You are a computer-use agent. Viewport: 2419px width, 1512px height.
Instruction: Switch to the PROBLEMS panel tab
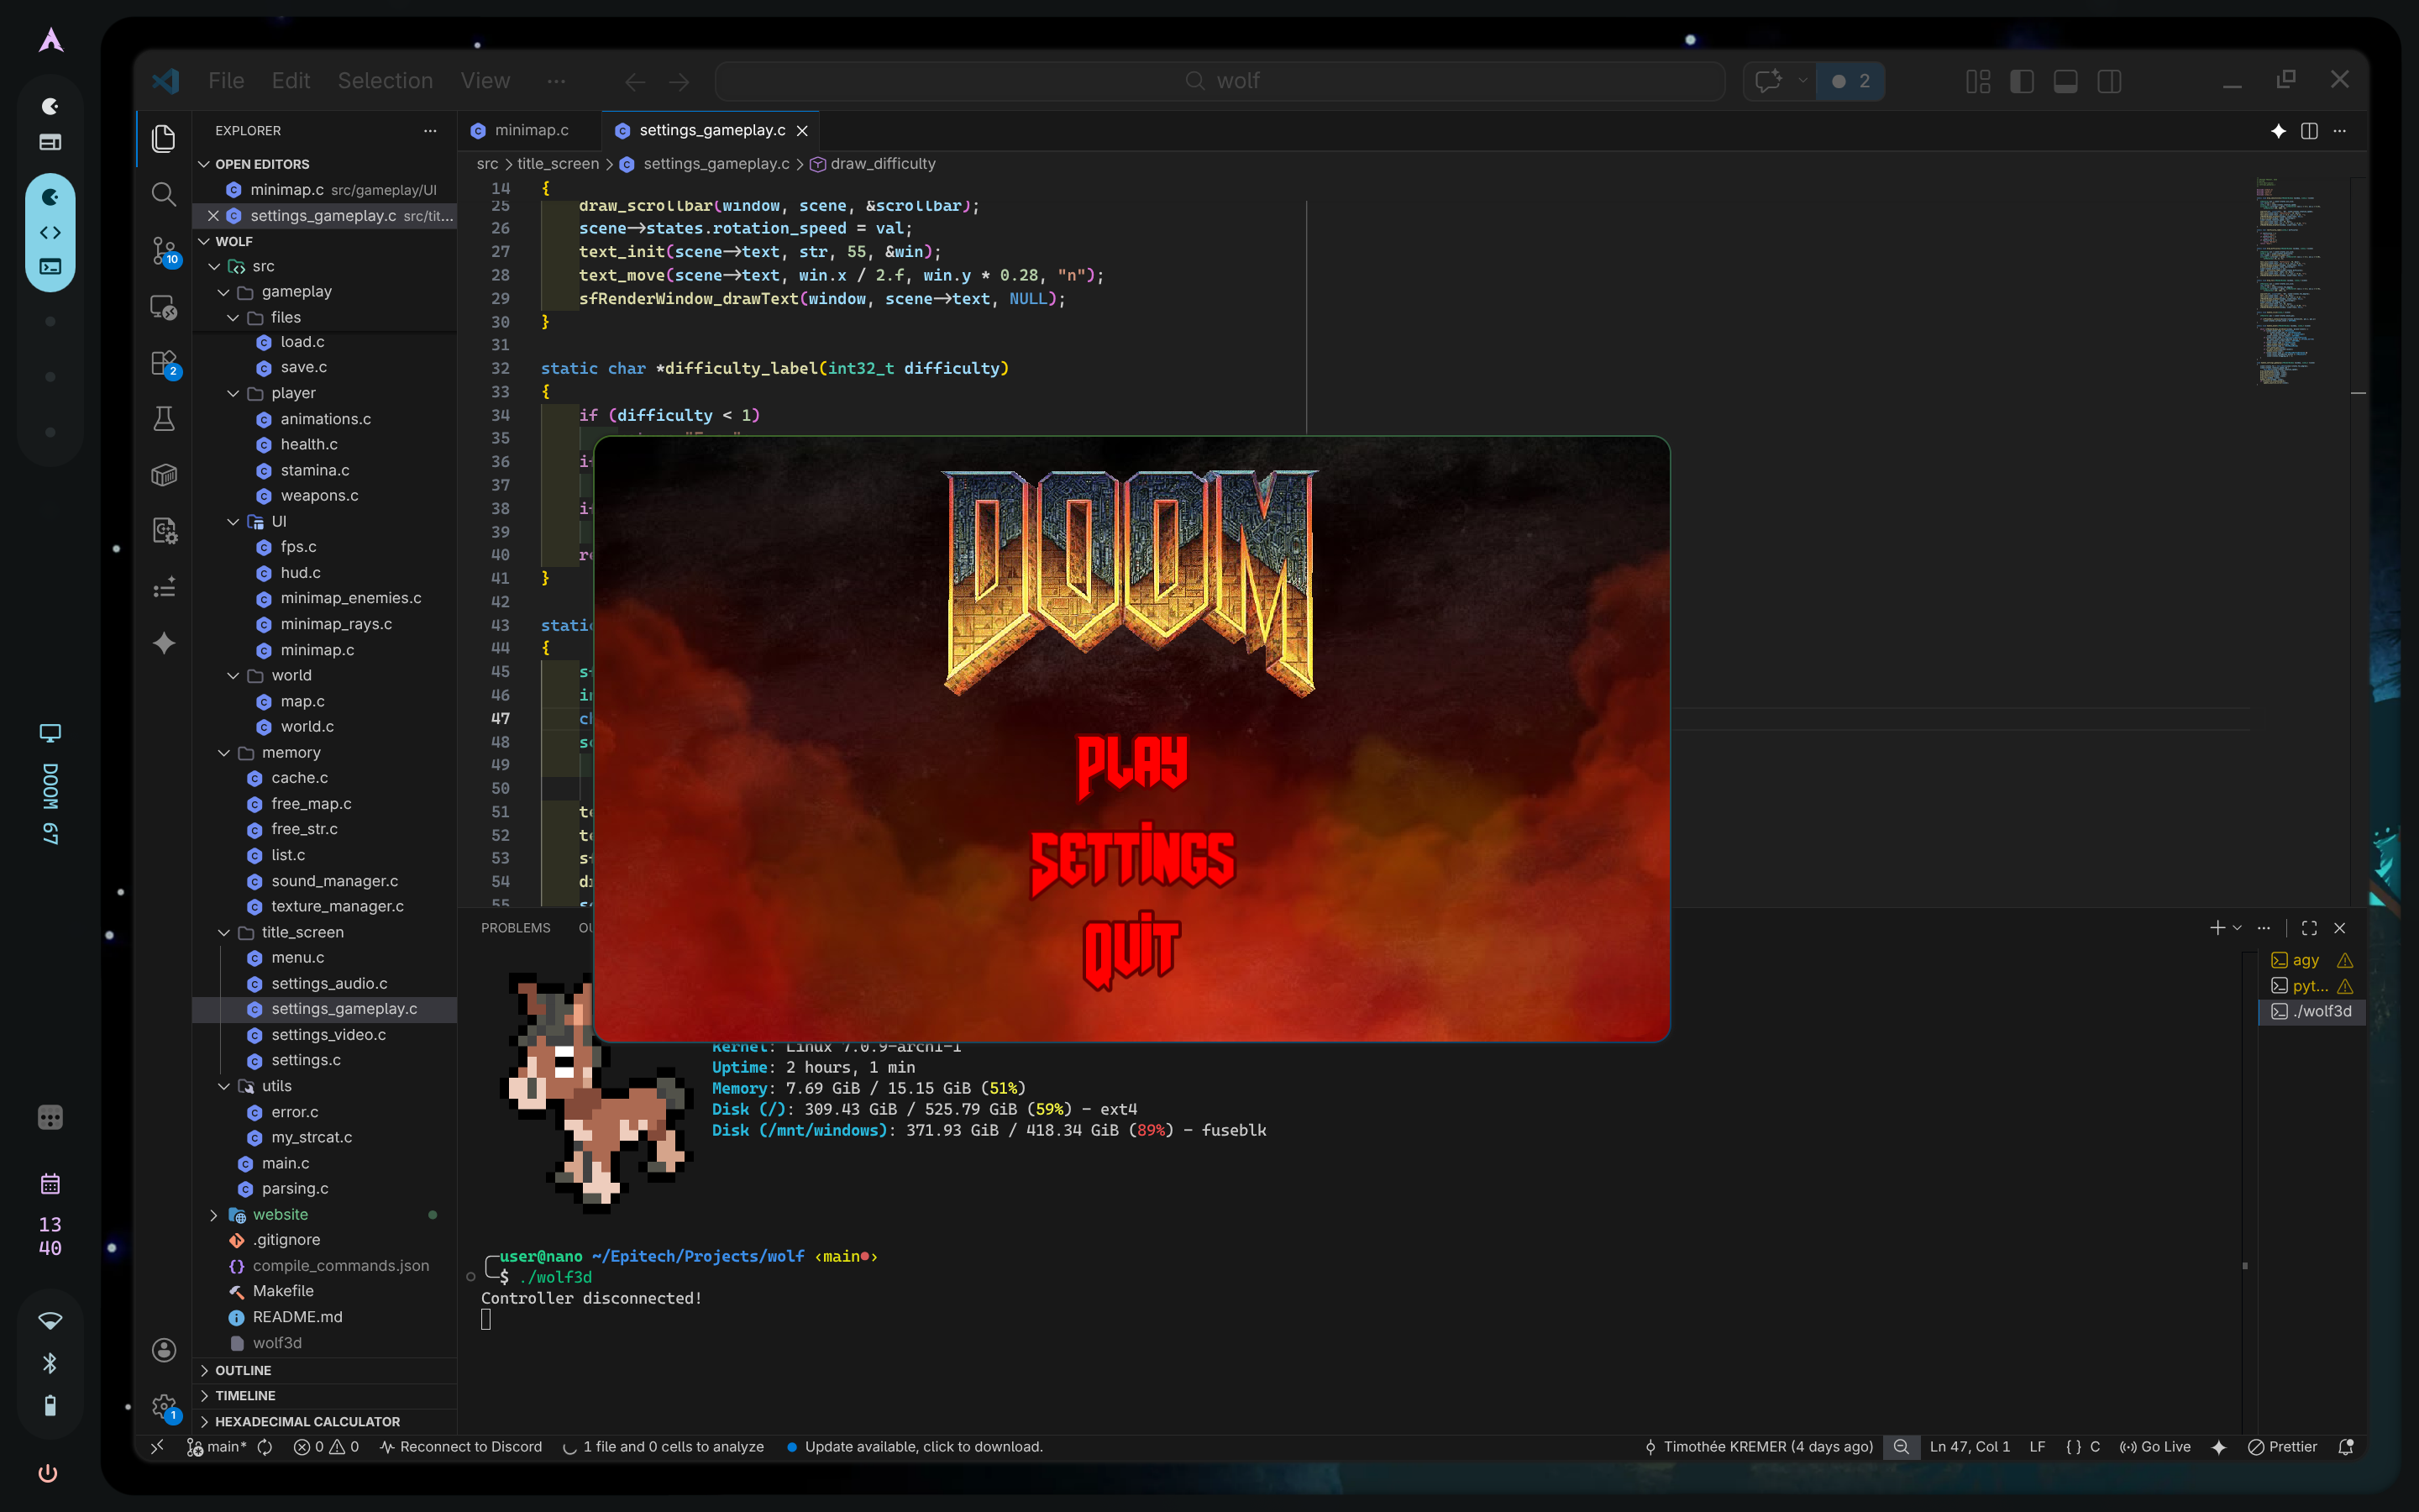click(x=516, y=928)
